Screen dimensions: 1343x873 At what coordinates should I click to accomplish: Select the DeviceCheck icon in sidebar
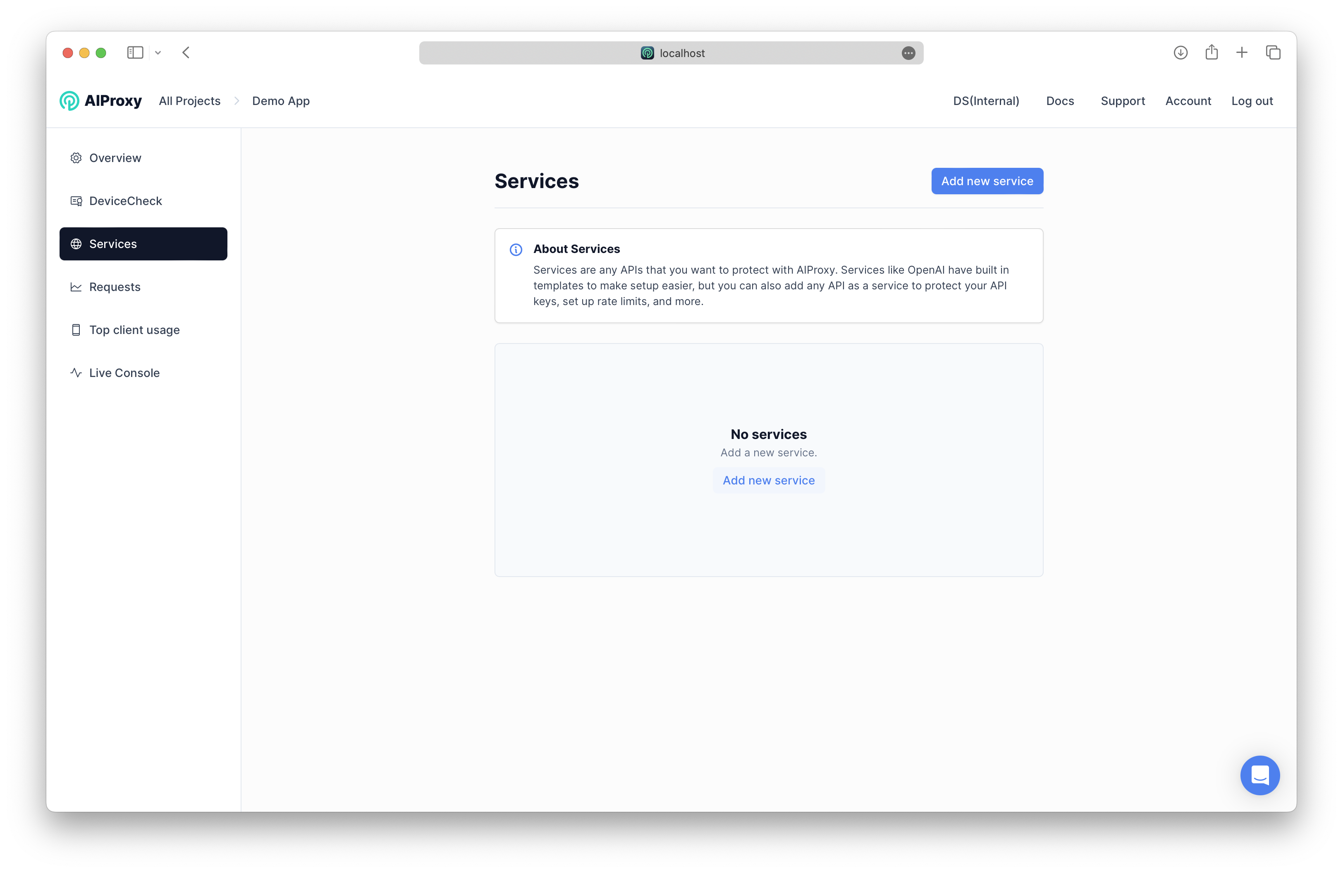(x=76, y=200)
